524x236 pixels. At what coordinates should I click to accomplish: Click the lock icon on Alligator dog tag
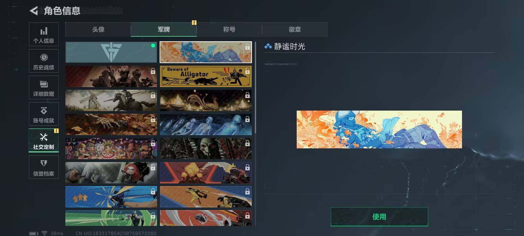[x=247, y=71]
